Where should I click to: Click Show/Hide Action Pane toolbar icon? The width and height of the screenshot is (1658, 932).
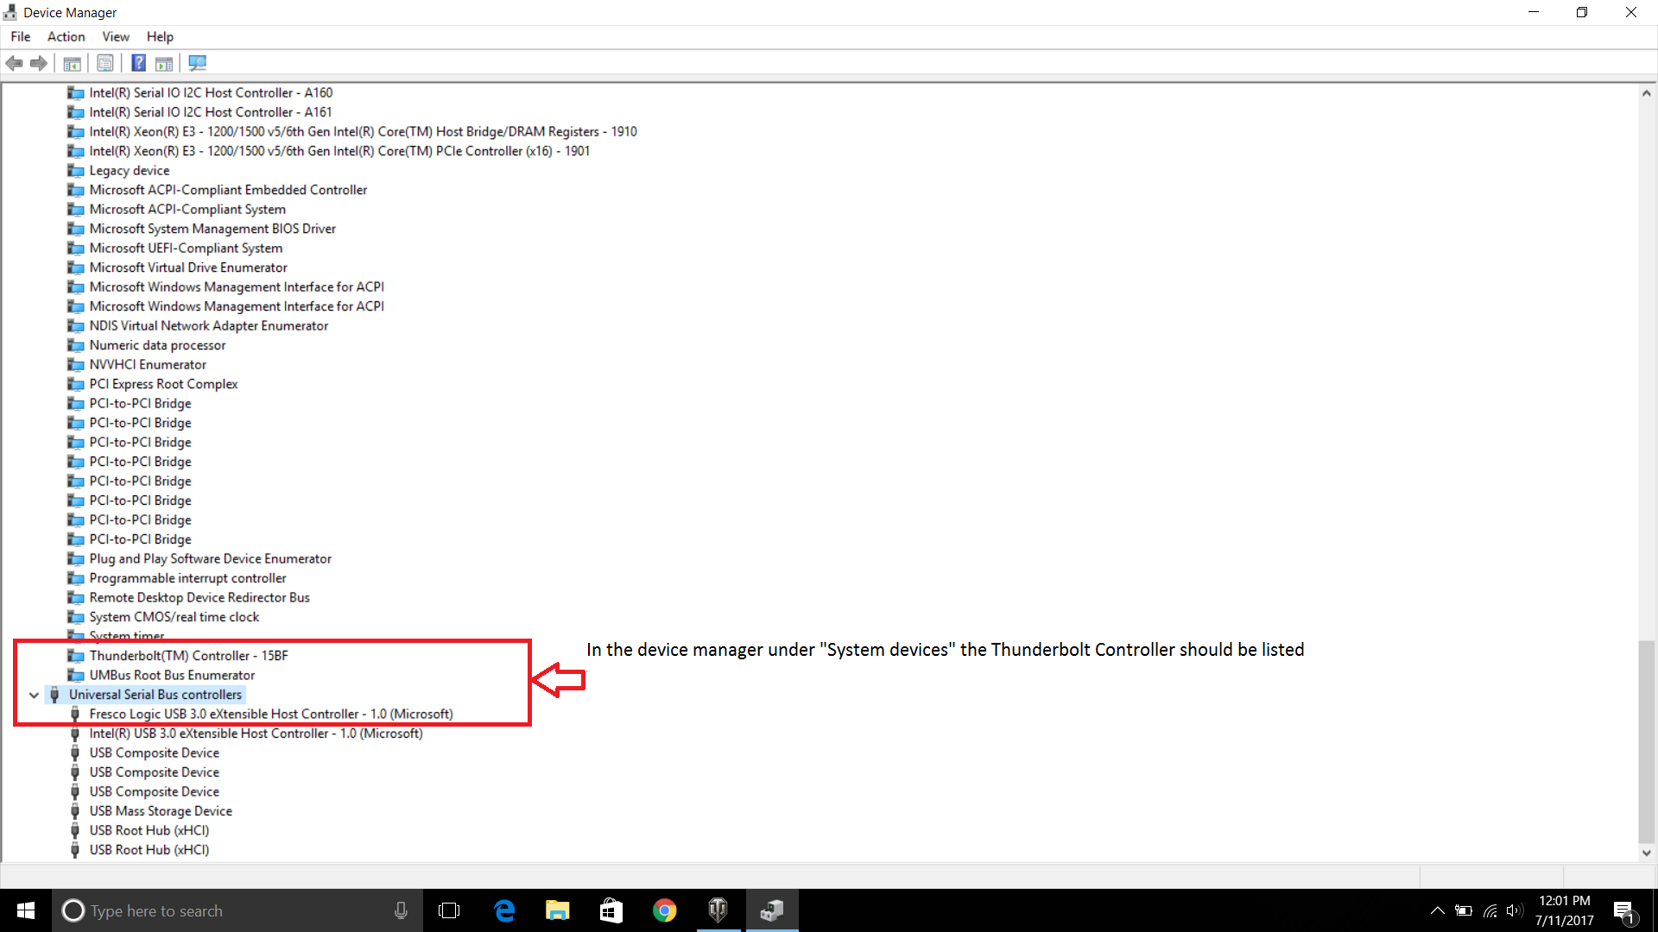pyautogui.click(x=164, y=63)
